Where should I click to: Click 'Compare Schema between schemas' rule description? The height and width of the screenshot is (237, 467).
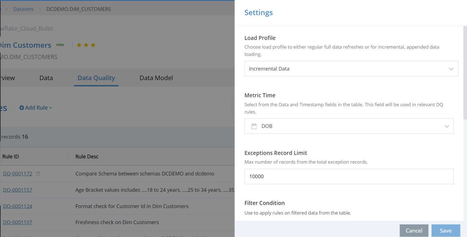(x=145, y=174)
